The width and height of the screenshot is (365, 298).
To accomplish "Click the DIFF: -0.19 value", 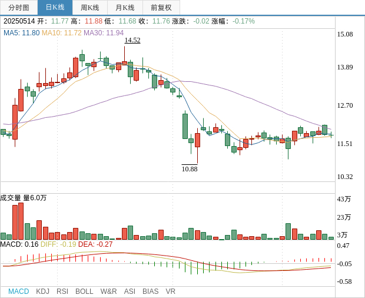I will tap(58, 244).
